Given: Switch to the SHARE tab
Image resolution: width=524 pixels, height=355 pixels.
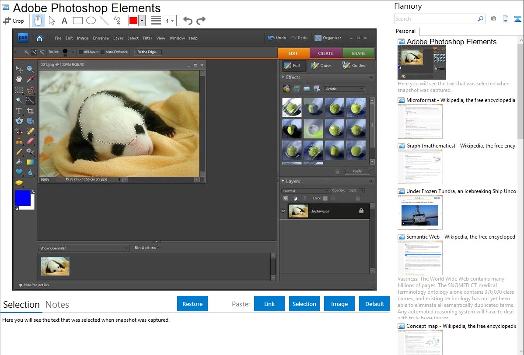Looking at the screenshot, I should (358, 53).
